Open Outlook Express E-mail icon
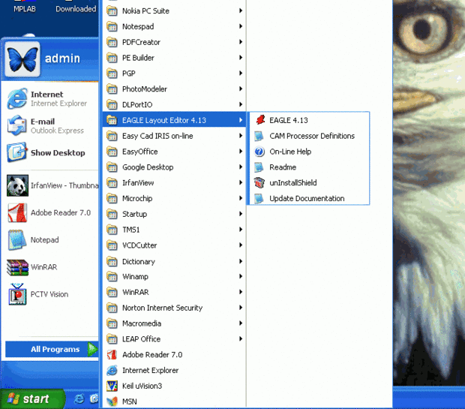Viewport: 465px width, 409px height. (17, 125)
